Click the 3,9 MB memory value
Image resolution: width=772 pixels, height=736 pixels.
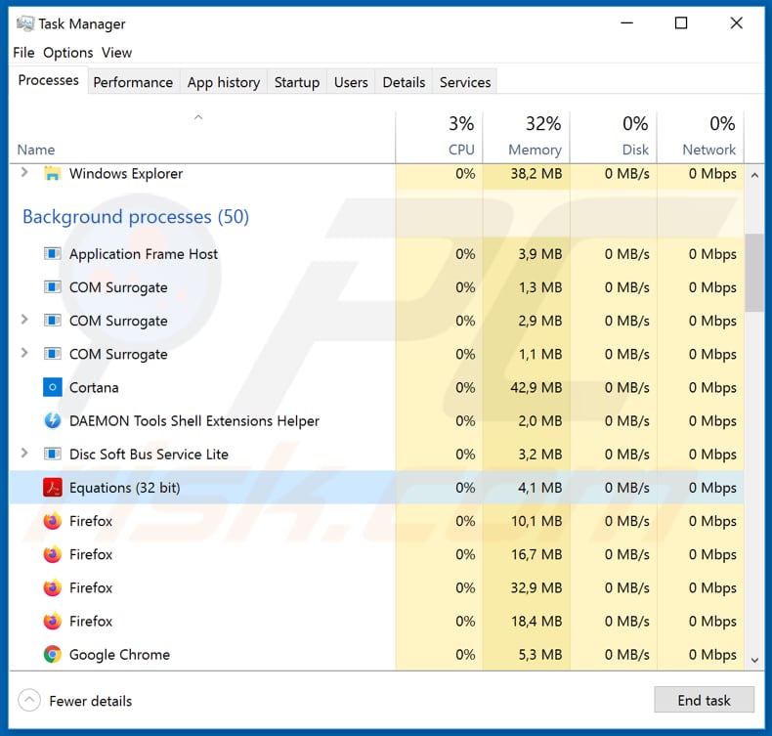pos(539,254)
